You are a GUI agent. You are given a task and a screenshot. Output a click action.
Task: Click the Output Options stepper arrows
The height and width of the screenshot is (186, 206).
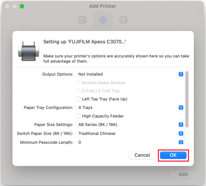(181, 74)
